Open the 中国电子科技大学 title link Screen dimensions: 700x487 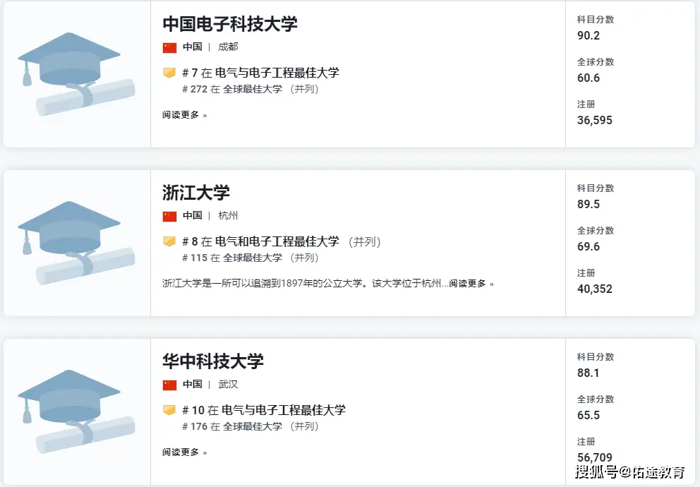click(x=230, y=24)
